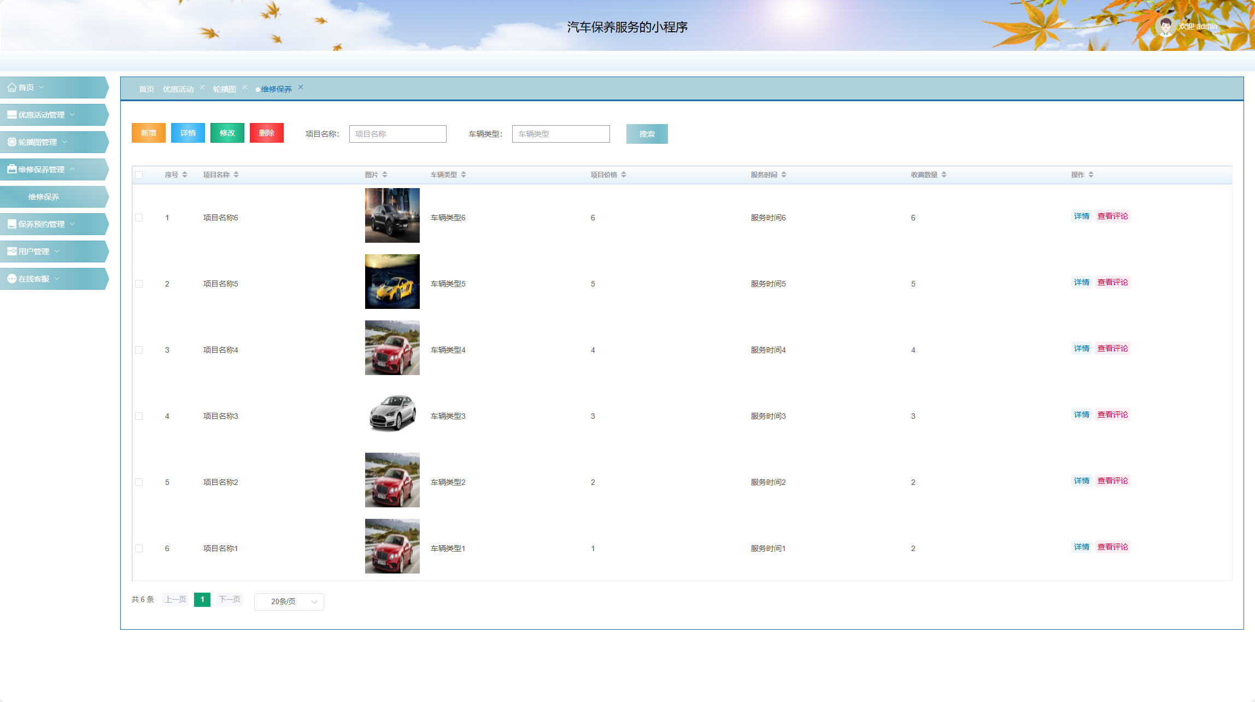Click the admin avatar icon
The image size is (1255, 702).
pyautogui.click(x=1165, y=26)
